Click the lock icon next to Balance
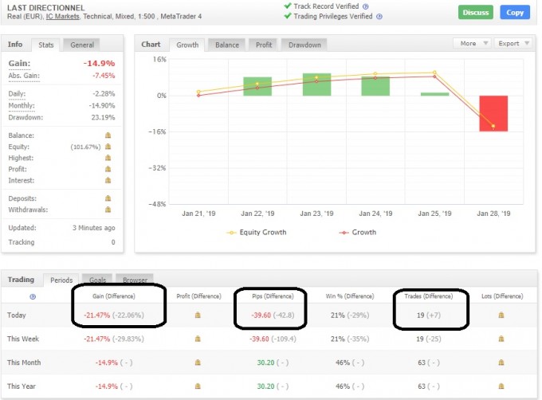Image resolution: width=542 pixels, height=400 pixels. [108, 135]
